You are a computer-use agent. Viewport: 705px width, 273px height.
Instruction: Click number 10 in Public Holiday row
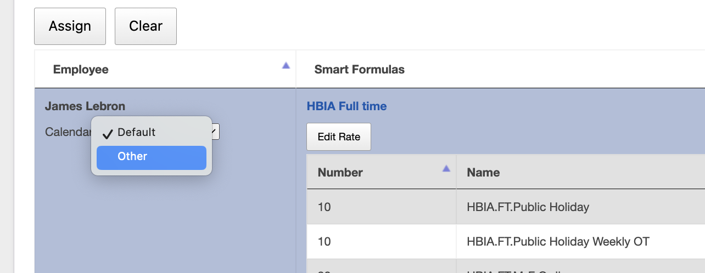coord(324,207)
